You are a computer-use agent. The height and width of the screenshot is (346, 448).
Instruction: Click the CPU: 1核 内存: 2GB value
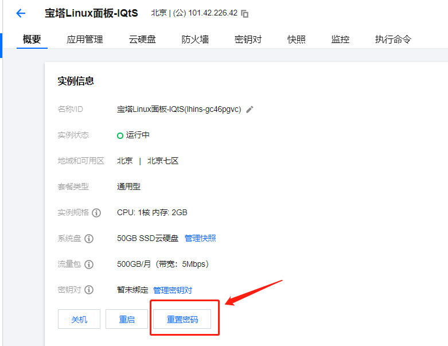152,212
